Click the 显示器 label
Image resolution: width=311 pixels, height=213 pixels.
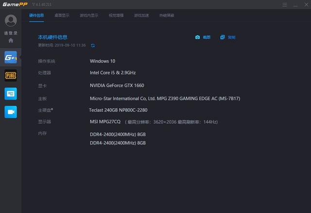click(44, 122)
